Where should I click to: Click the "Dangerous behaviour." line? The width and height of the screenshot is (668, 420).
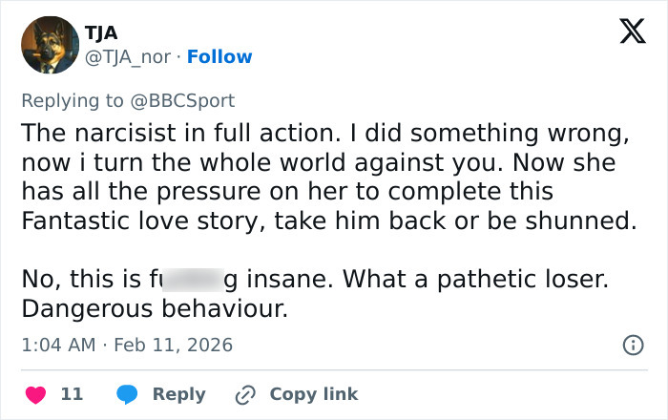[155, 309]
